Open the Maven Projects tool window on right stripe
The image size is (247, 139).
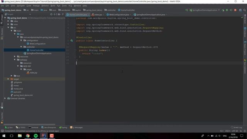(x=245, y=48)
